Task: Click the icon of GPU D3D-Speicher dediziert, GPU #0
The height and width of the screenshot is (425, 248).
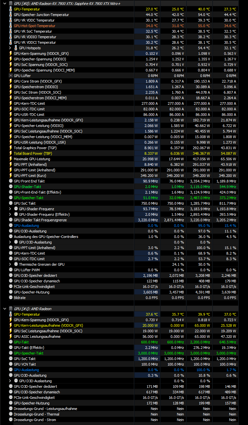Action: (x=10, y=275)
